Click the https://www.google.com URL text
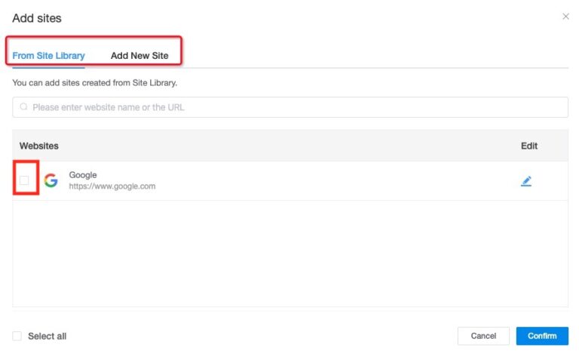The image size is (579, 357). (112, 186)
